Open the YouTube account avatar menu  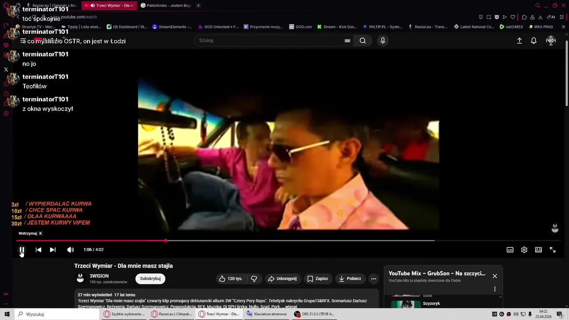[x=551, y=40]
